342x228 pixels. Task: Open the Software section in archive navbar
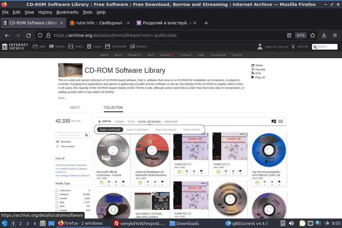click(115, 47)
